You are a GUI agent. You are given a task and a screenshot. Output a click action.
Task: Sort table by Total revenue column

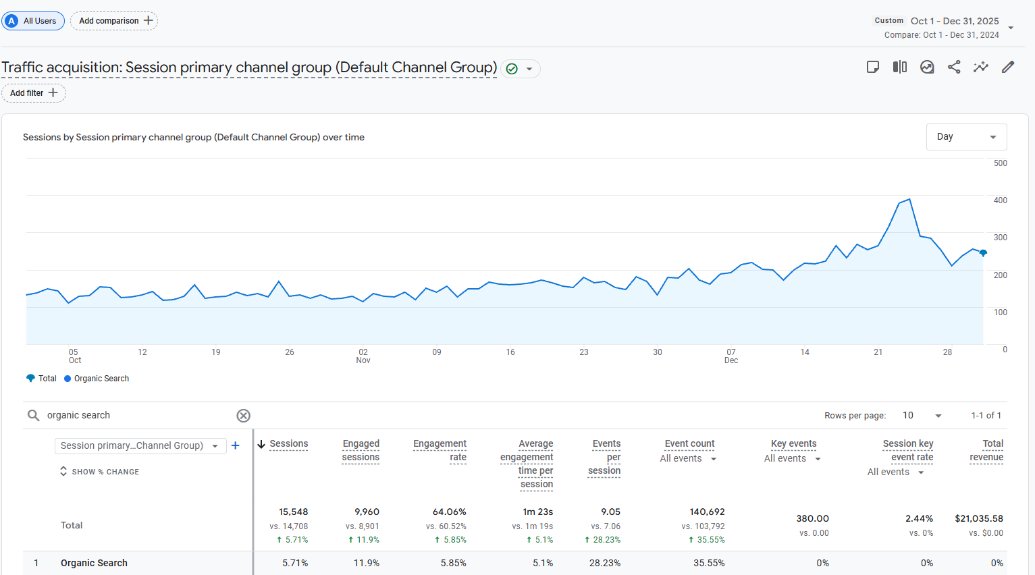[986, 450]
